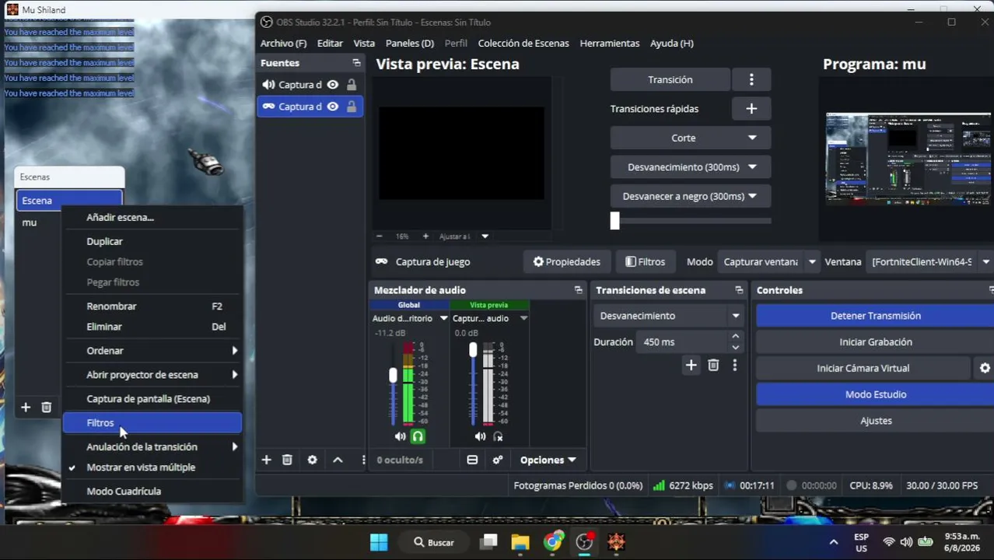994x560 pixels.
Task: Zoom out preview with minus icon
Action: point(379,236)
